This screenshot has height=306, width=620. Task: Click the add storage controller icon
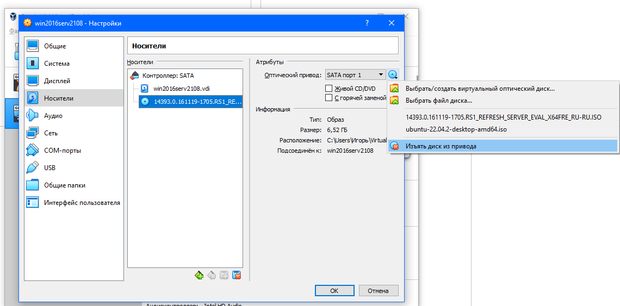[199, 275]
